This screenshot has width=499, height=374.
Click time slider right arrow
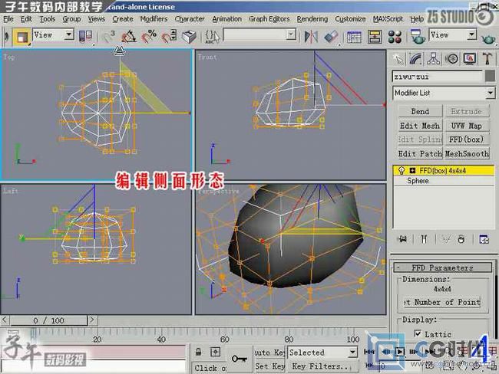(92, 320)
